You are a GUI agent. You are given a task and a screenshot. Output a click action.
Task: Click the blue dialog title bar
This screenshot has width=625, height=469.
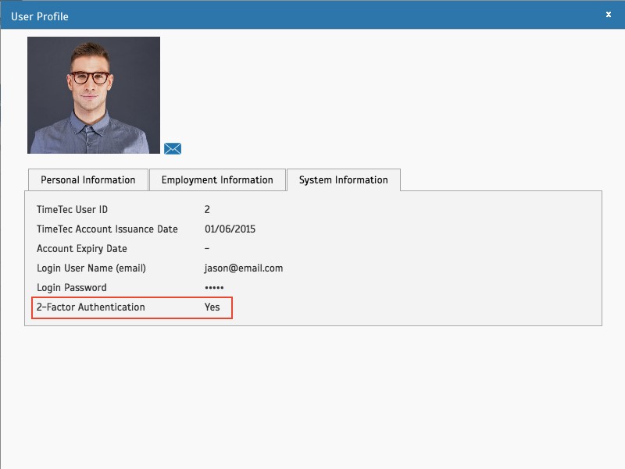coord(312,15)
